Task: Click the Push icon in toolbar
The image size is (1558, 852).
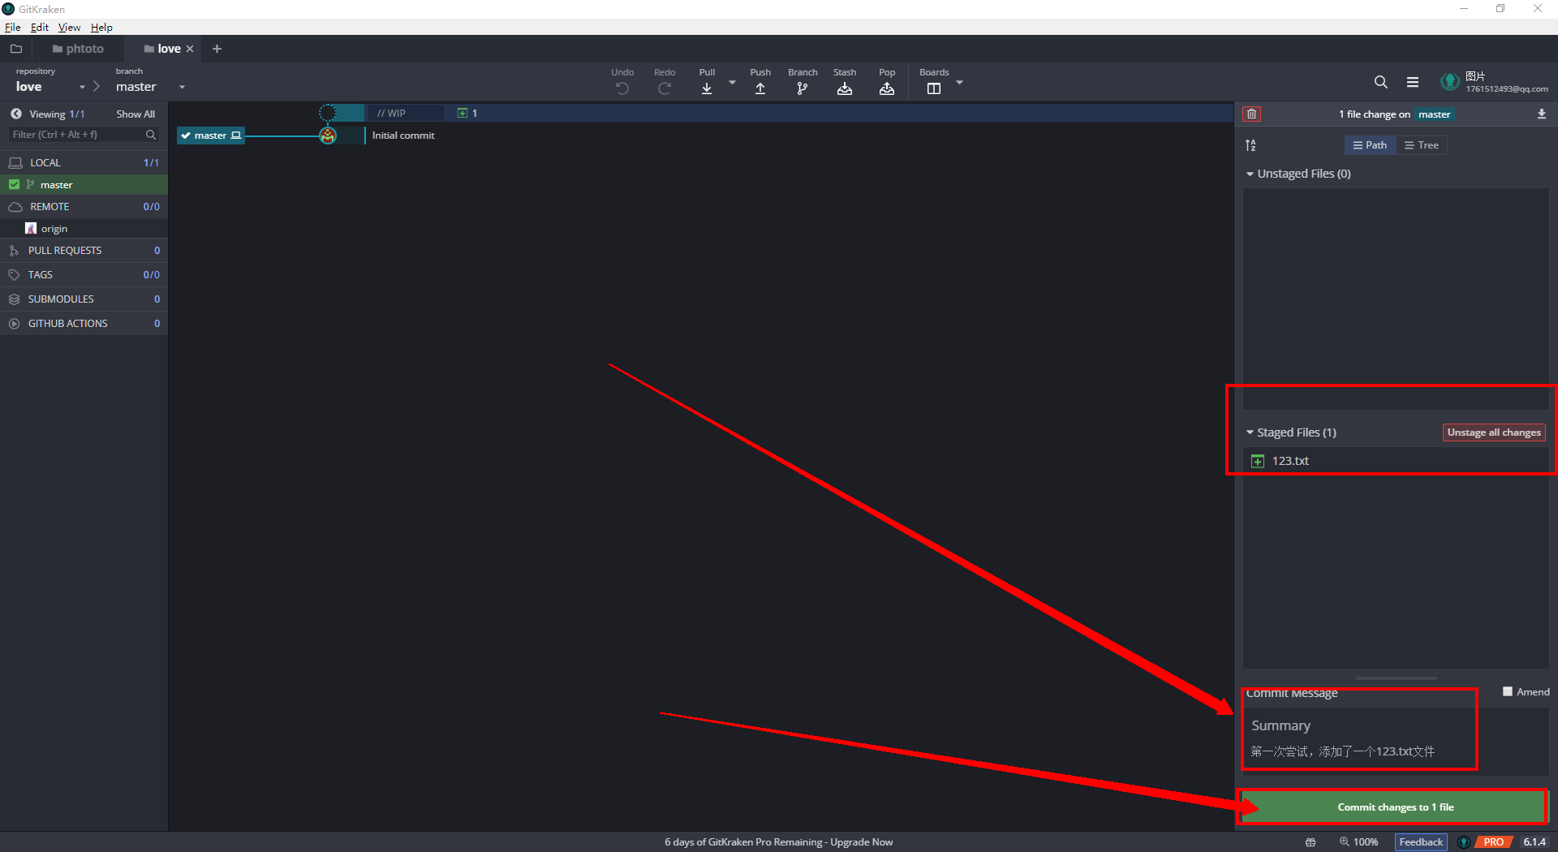Action: click(x=760, y=88)
